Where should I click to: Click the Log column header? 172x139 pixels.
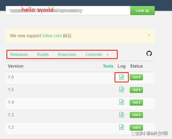121,66
